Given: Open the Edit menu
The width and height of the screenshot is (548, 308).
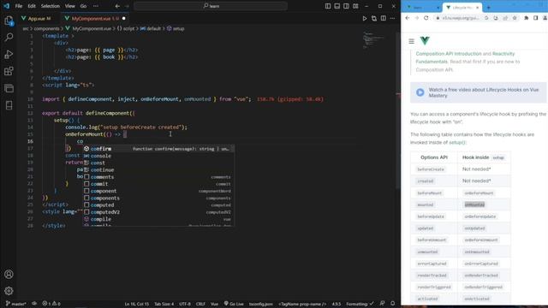Looking at the screenshot, I should 32,6.
